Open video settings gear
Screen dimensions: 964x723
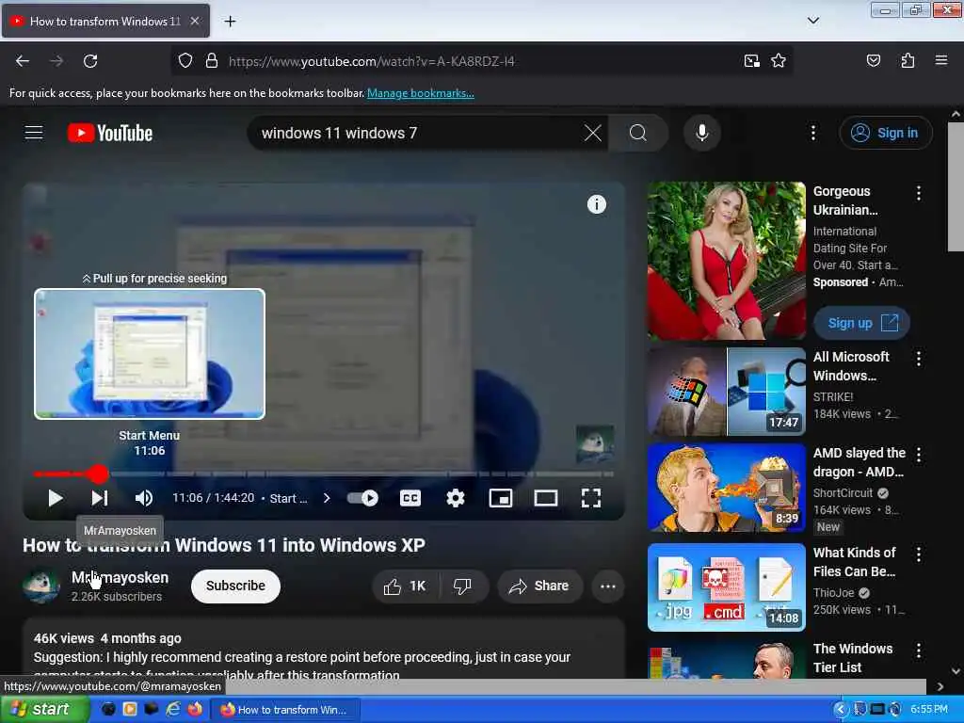point(456,498)
